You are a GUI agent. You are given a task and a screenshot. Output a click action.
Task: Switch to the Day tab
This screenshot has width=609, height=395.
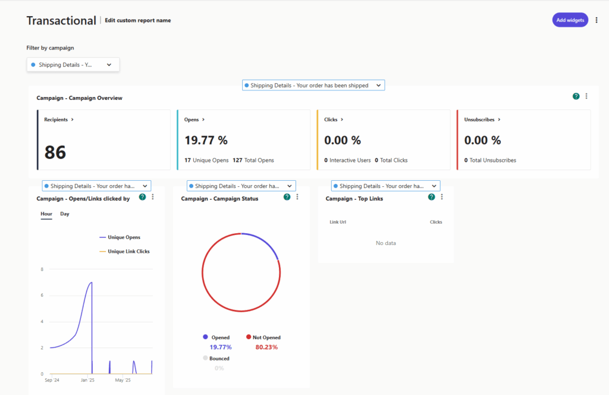pos(64,214)
